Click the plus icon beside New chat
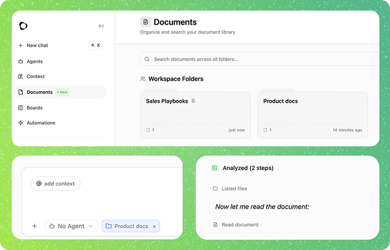The height and width of the screenshot is (250, 390). pyautogui.click(x=21, y=45)
